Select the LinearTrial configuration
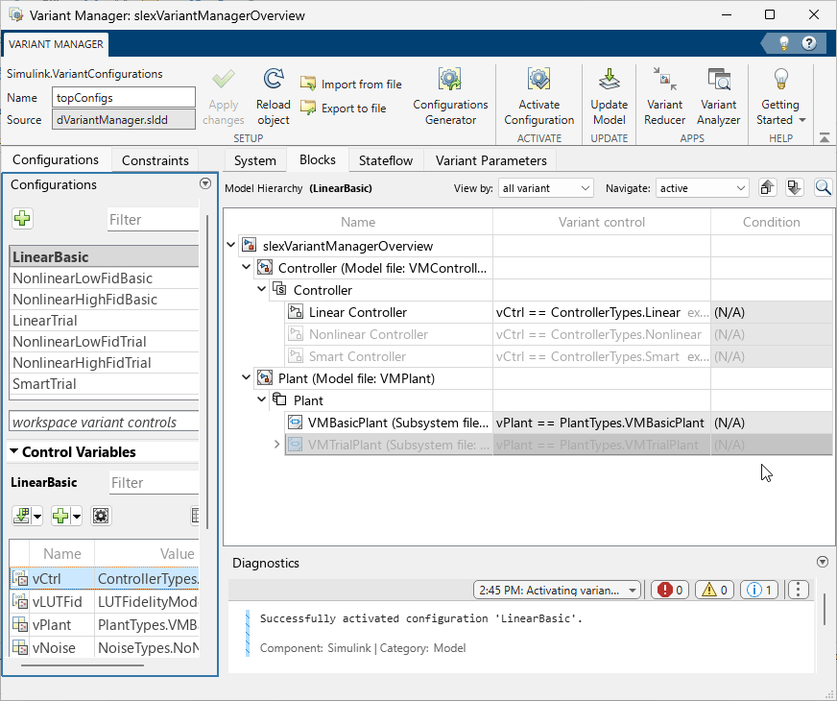Screen dimensions: 837x701 coord(104,321)
